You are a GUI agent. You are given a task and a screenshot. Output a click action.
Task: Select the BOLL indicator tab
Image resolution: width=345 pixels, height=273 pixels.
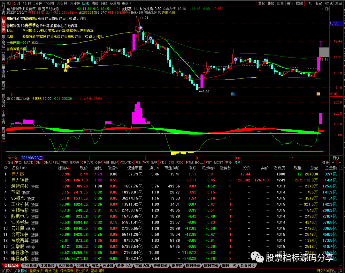point(199,163)
